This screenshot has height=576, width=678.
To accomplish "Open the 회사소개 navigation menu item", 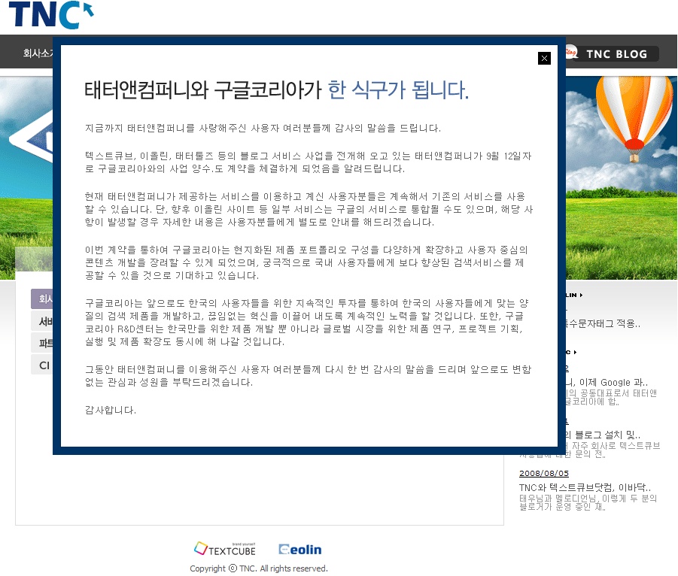I will [38, 53].
